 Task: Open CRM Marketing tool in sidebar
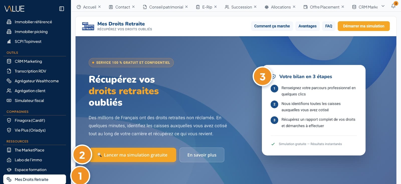[x=35, y=61]
